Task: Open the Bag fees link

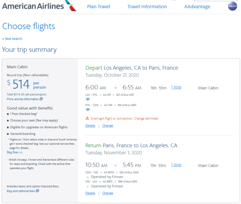Action: pos(14,152)
